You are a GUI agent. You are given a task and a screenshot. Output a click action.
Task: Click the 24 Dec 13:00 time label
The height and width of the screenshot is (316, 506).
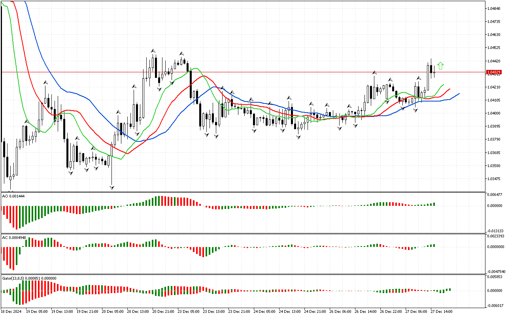pos(290,312)
